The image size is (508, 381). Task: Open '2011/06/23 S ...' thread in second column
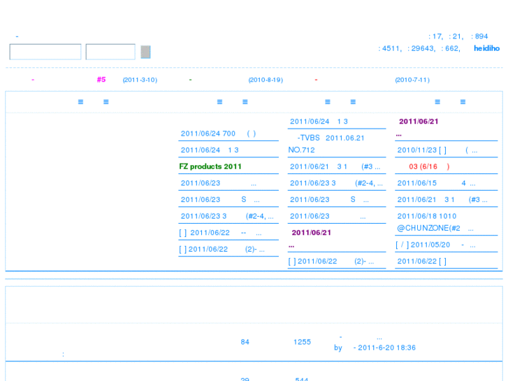click(x=220, y=200)
